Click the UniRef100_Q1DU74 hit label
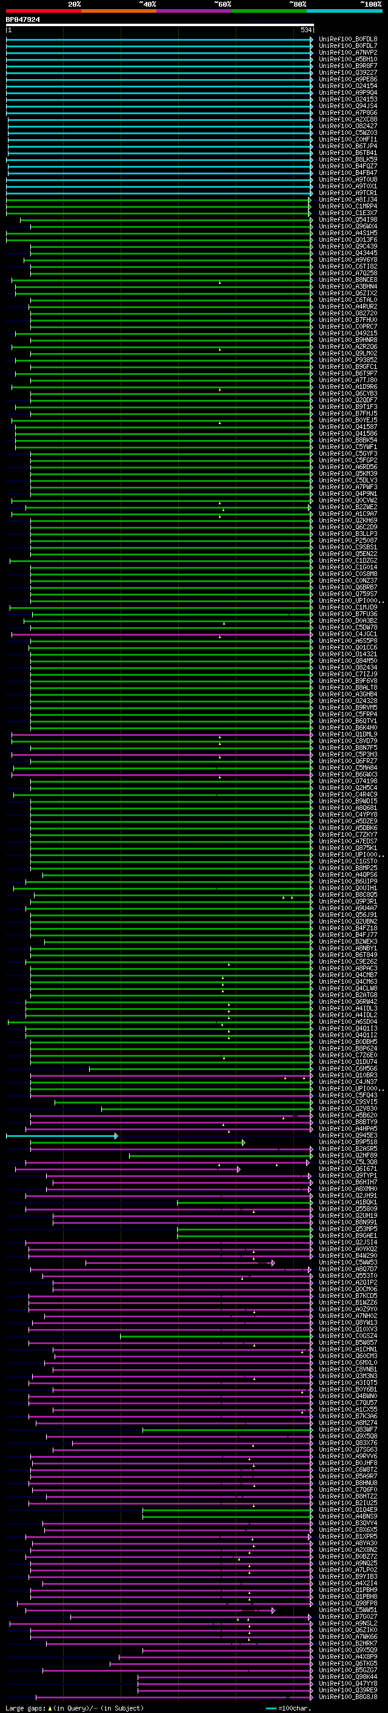 coord(347,1062)
